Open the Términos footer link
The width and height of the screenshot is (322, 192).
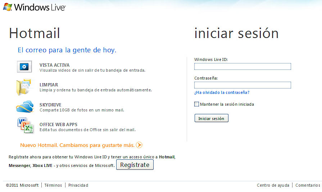click(x=53, y=185)
